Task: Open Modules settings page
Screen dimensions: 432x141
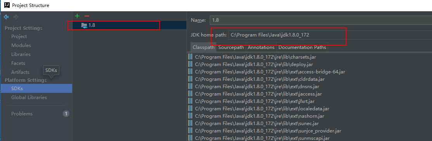Action: pos(21,45)
